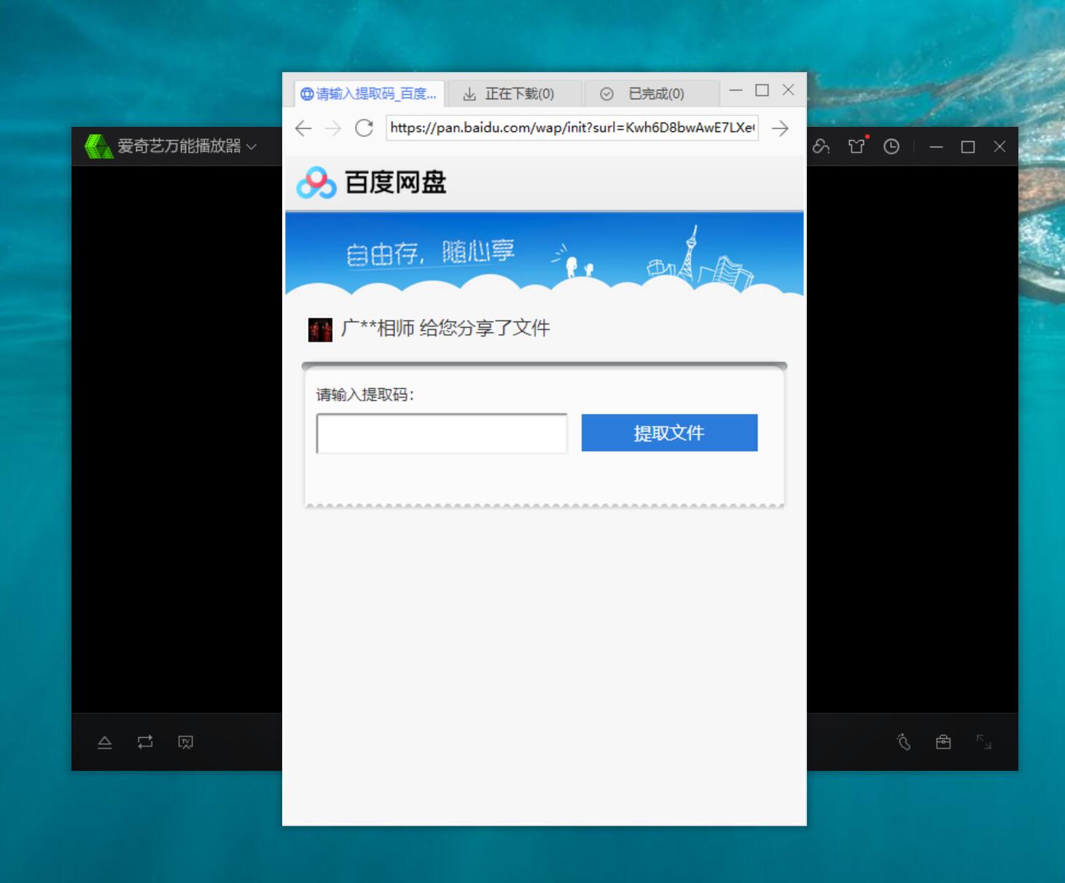Maximize the iQiyi player window

968,147
